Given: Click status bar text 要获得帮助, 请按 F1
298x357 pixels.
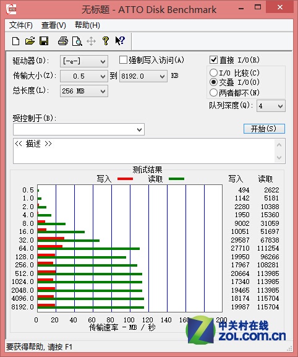Looking at the screenshot, I should (x=39, y=347).
